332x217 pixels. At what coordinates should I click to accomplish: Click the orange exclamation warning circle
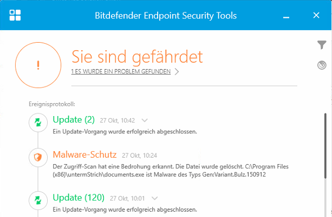click(38, 64)
